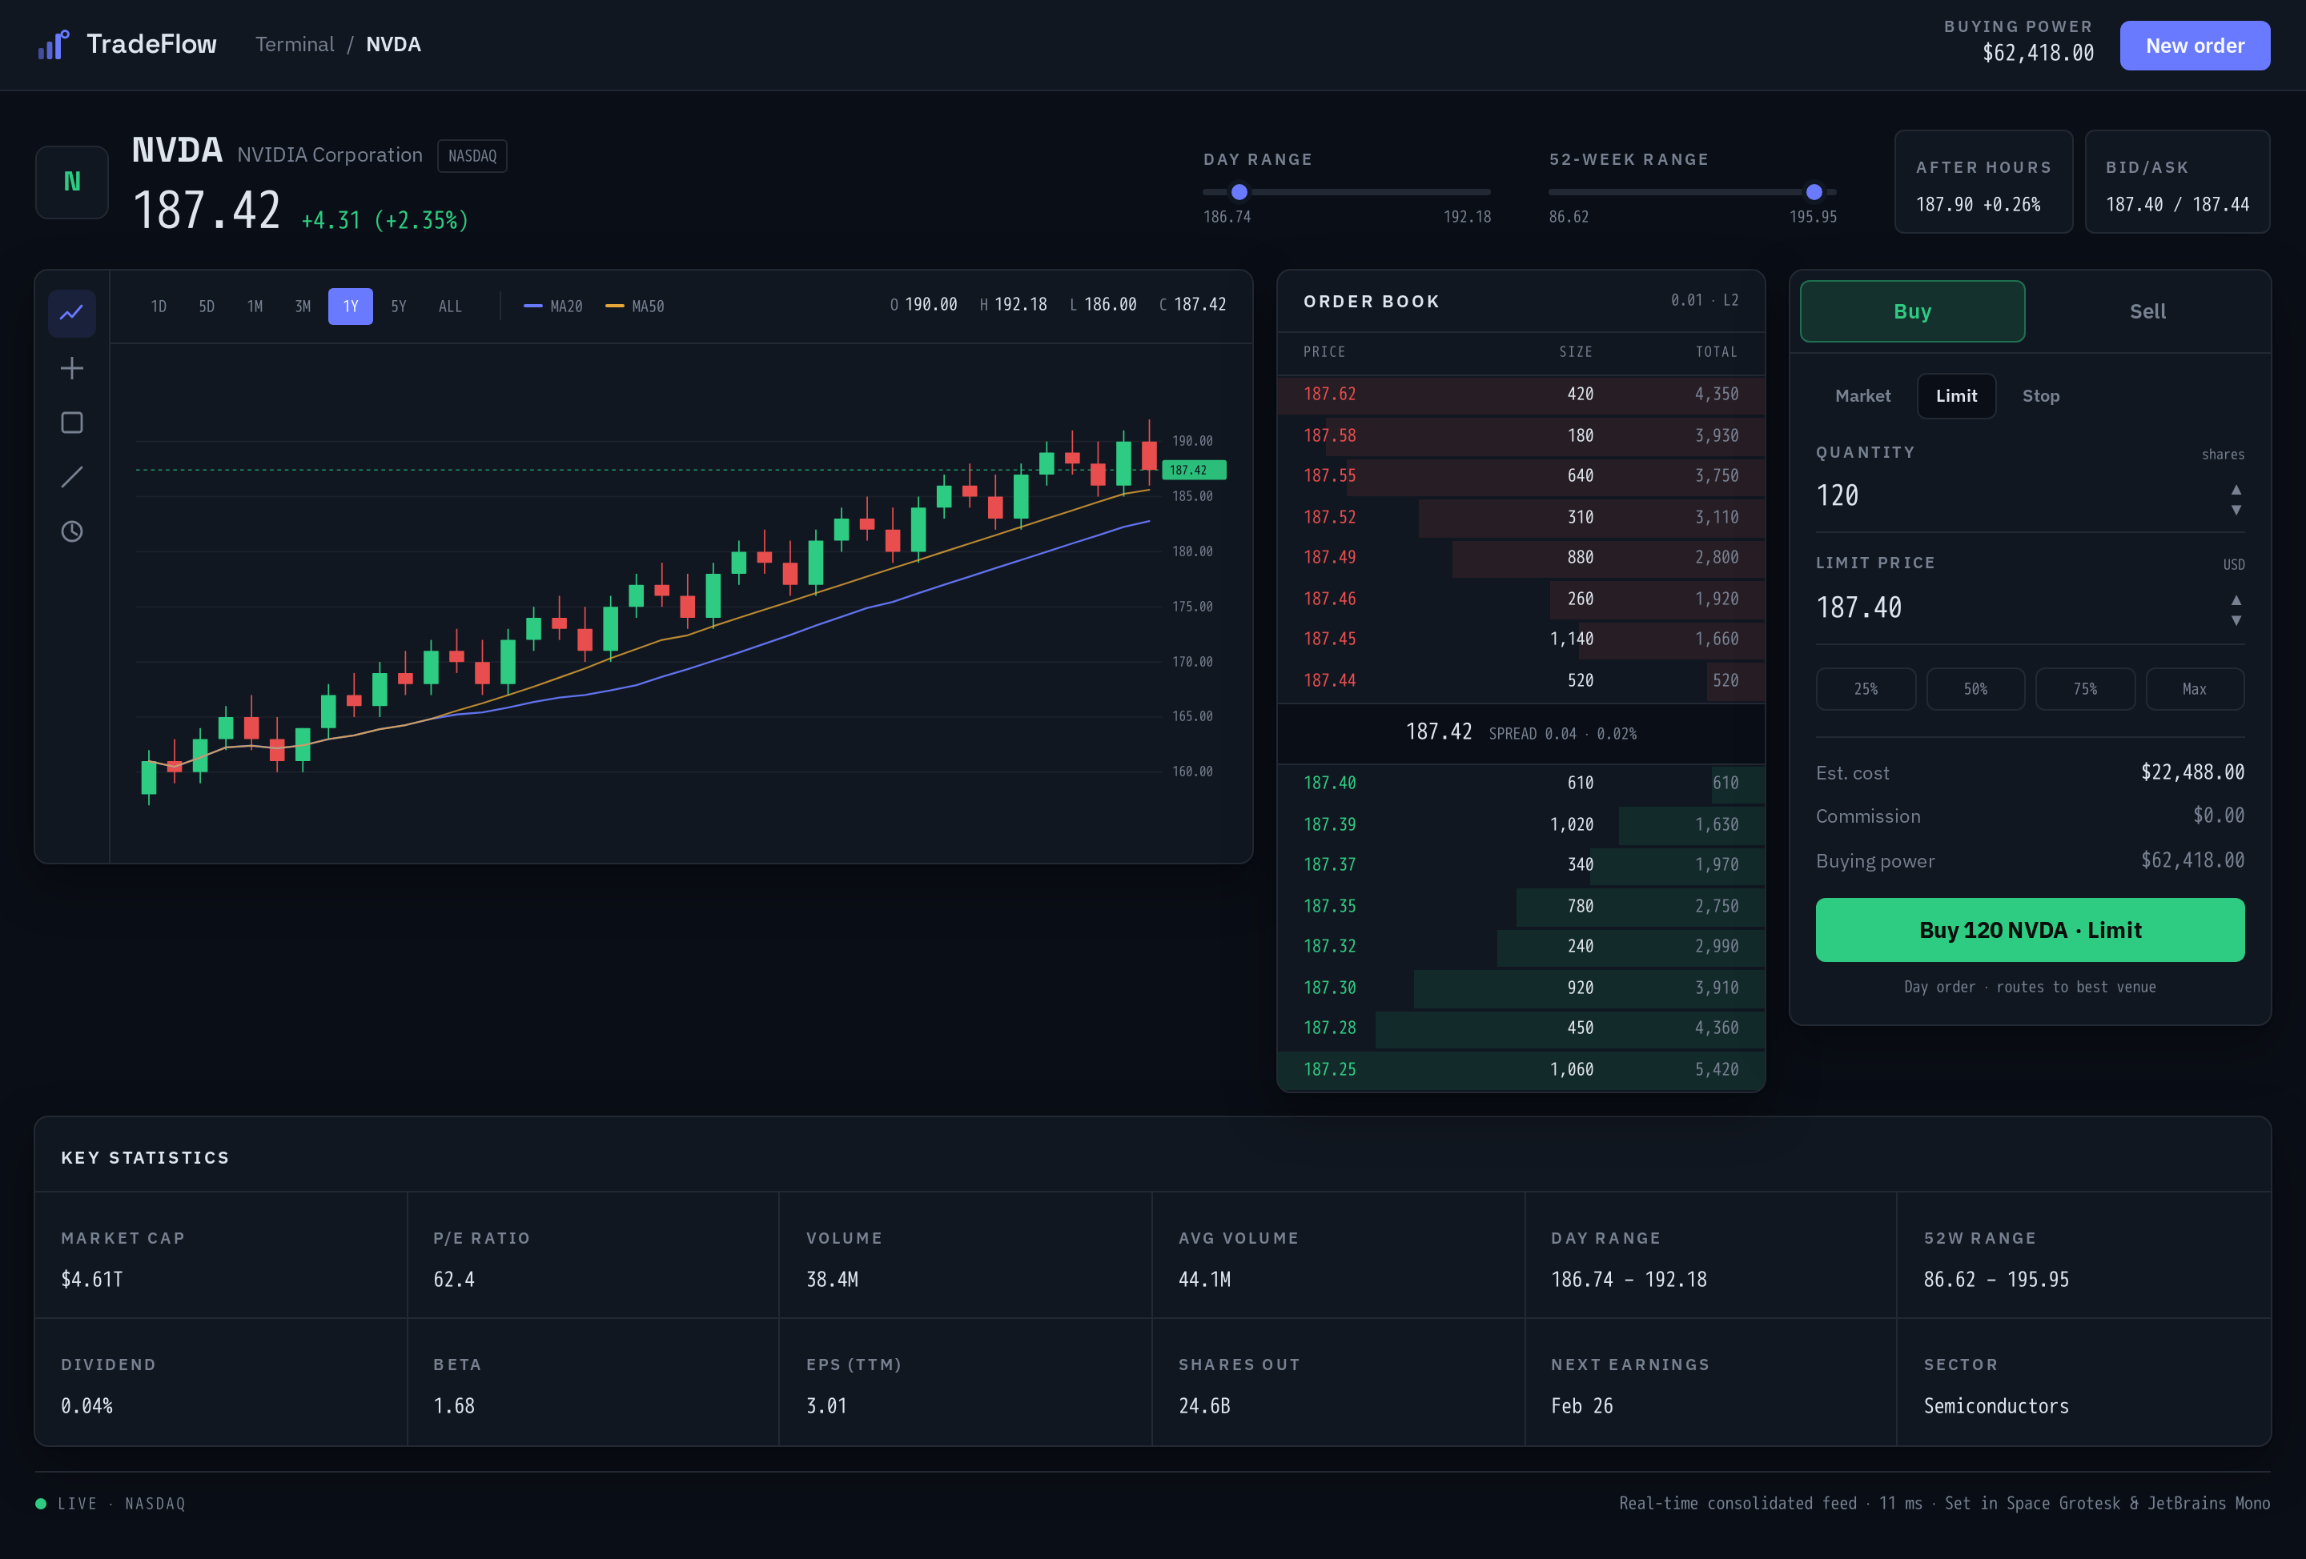
Task: Focus the Quantity input field
Action: (2015, 496)
